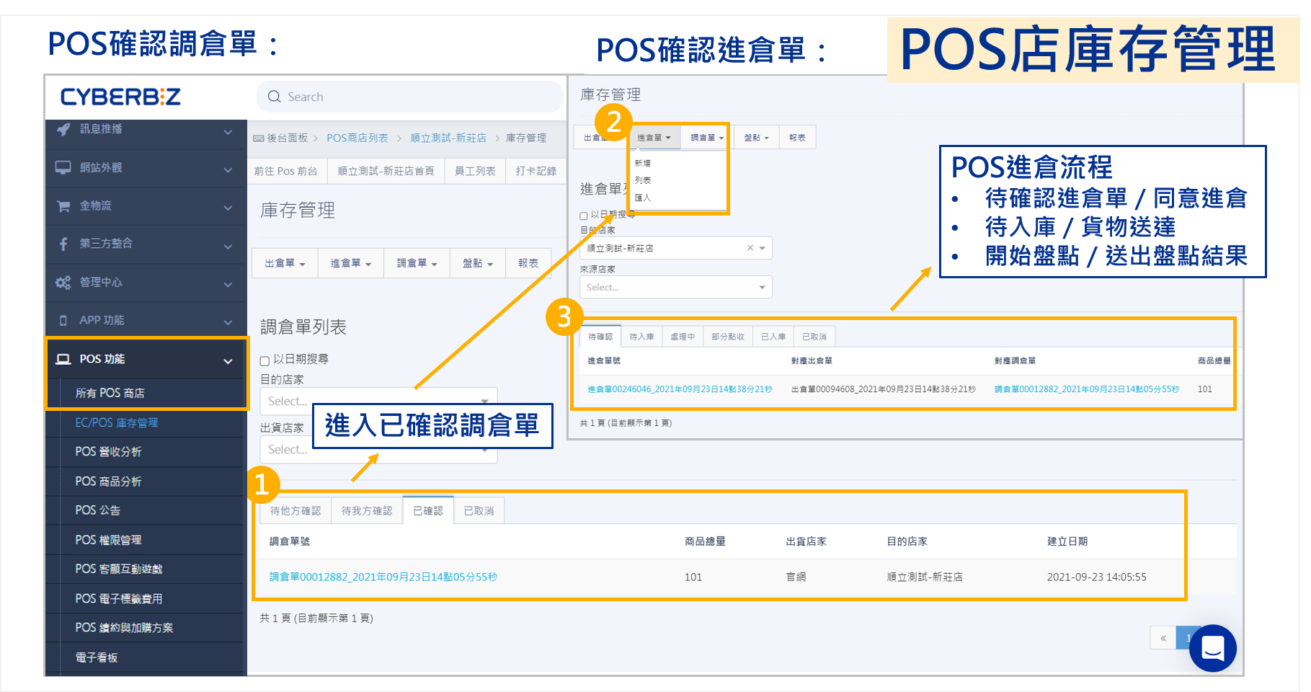Screen dimensions: 1311x692
Task: Expand the 訊息推播 sidebar section
Action: [x=228, y=132]
